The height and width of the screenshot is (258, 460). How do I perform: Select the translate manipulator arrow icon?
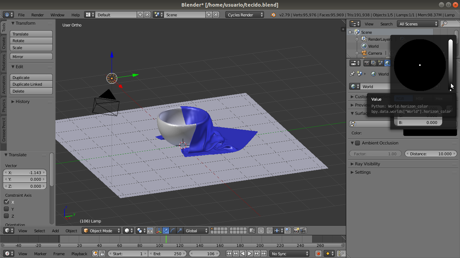click(x=166, y=230)
